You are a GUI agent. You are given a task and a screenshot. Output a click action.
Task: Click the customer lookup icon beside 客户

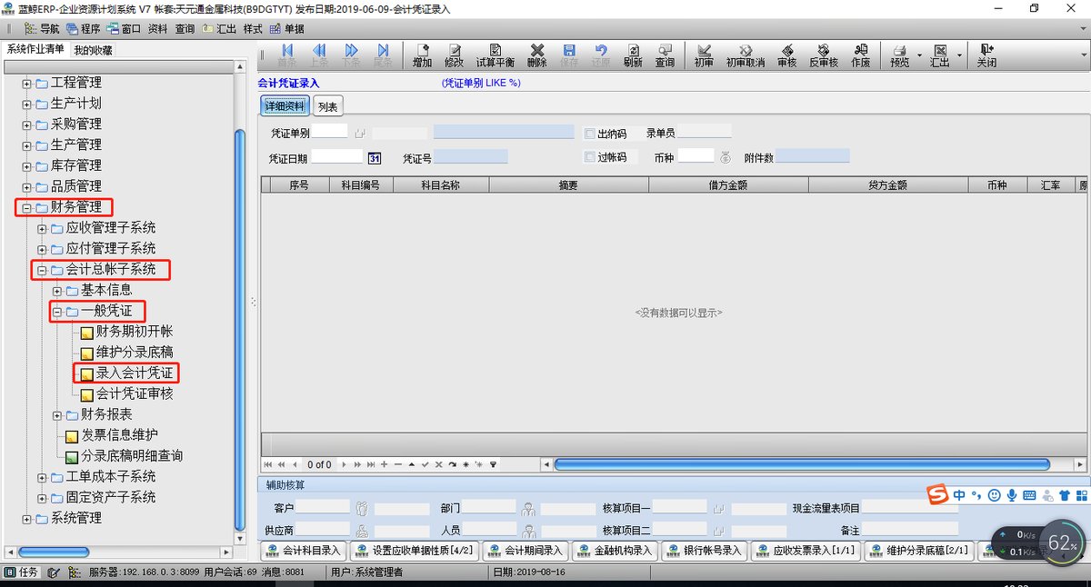point(361,508)
